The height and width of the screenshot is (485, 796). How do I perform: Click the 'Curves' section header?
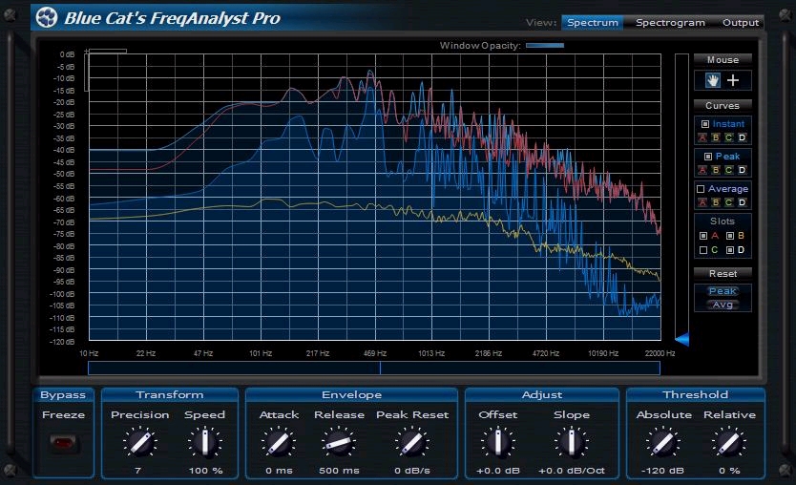pos(723,105)
